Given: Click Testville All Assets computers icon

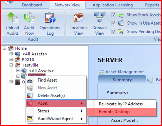Looking at the screenshot, I should (x=24, y=71).
